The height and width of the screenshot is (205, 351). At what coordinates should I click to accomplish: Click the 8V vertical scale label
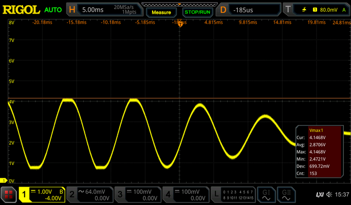11,23
